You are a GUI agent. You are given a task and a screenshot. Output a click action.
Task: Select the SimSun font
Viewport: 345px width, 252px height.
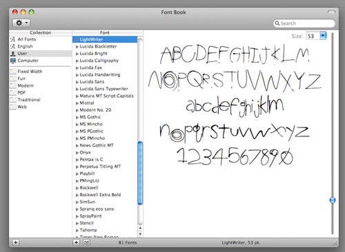[88, 202]
